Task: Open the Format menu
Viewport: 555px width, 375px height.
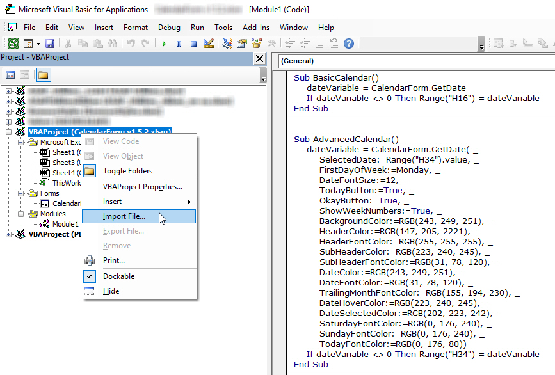Action: (x=136, y=28)
